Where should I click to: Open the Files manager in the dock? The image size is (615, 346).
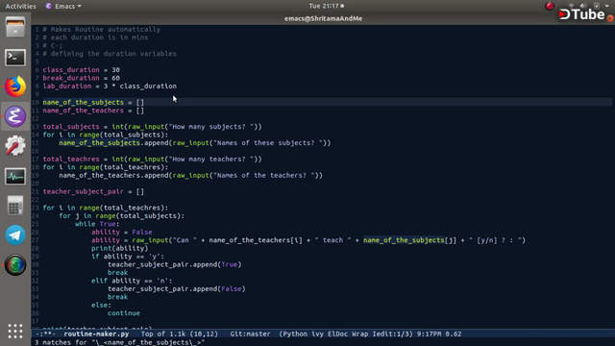[15, 28]
